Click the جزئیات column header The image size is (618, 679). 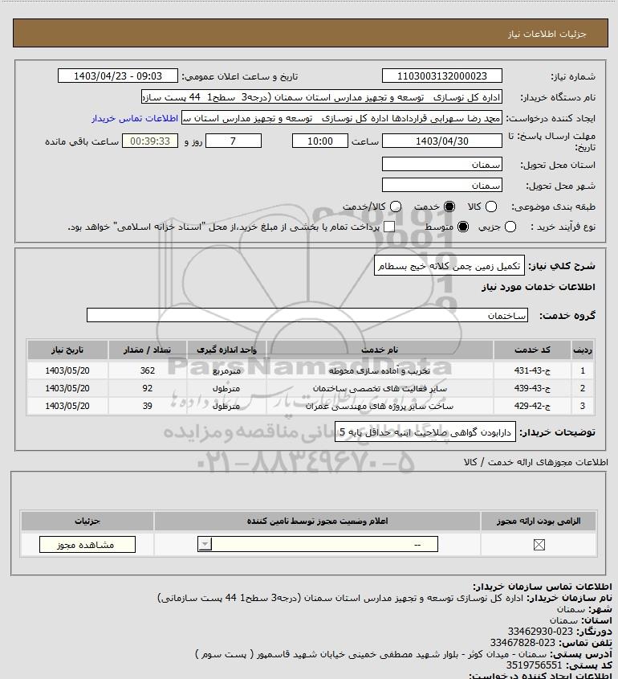(x=87, y=521)
